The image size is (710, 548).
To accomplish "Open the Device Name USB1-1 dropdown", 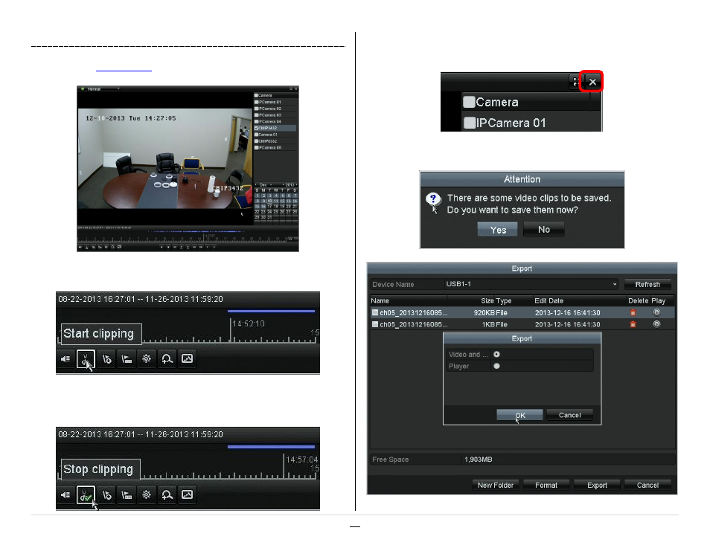I will pyautogui.click(x=531, y=284).
